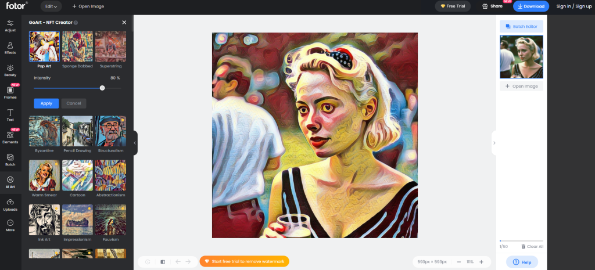Open the Edit dropdown menu
The image size is (595, 270).
[51, 6]
